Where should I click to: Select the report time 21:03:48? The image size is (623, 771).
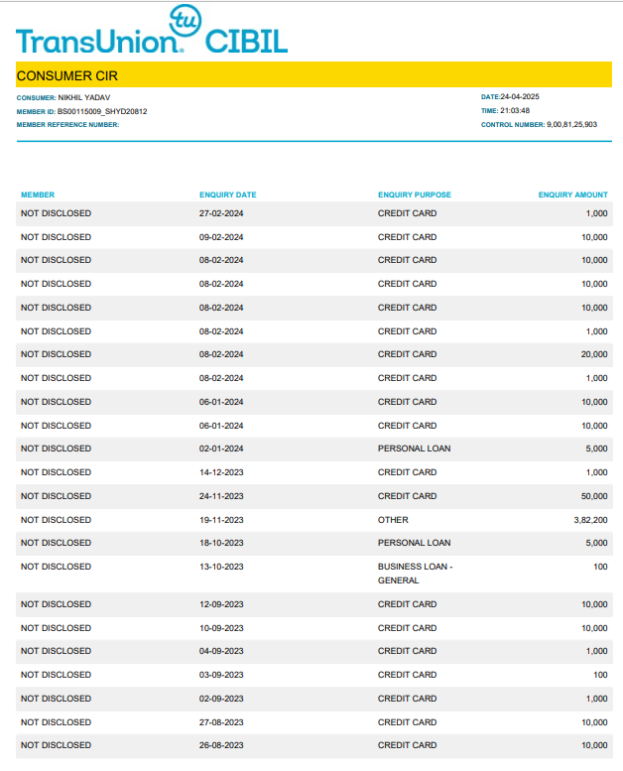tap(515, 110)
